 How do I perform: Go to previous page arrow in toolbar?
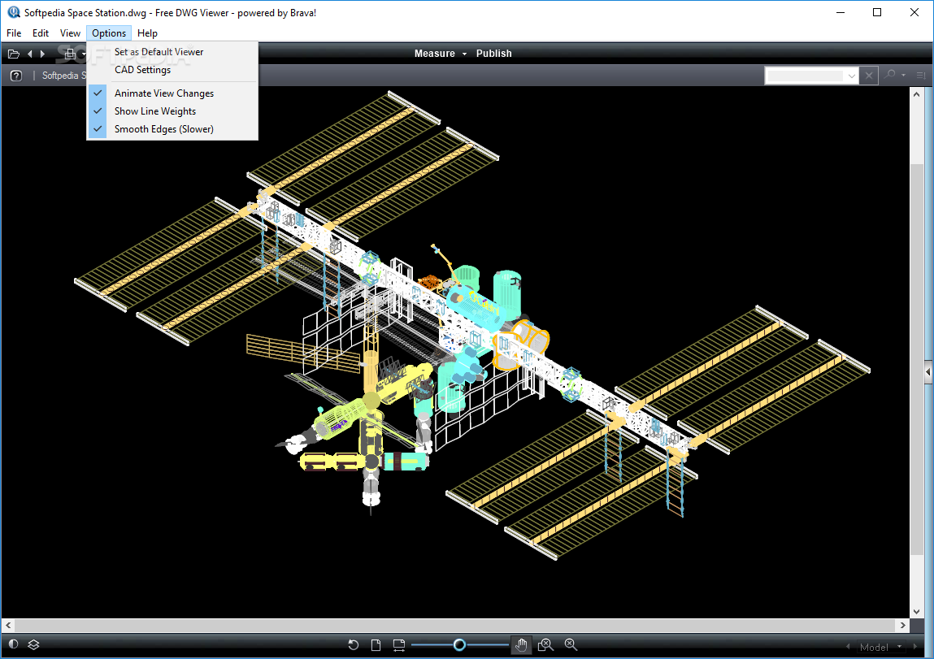click(x=30, y=54)
